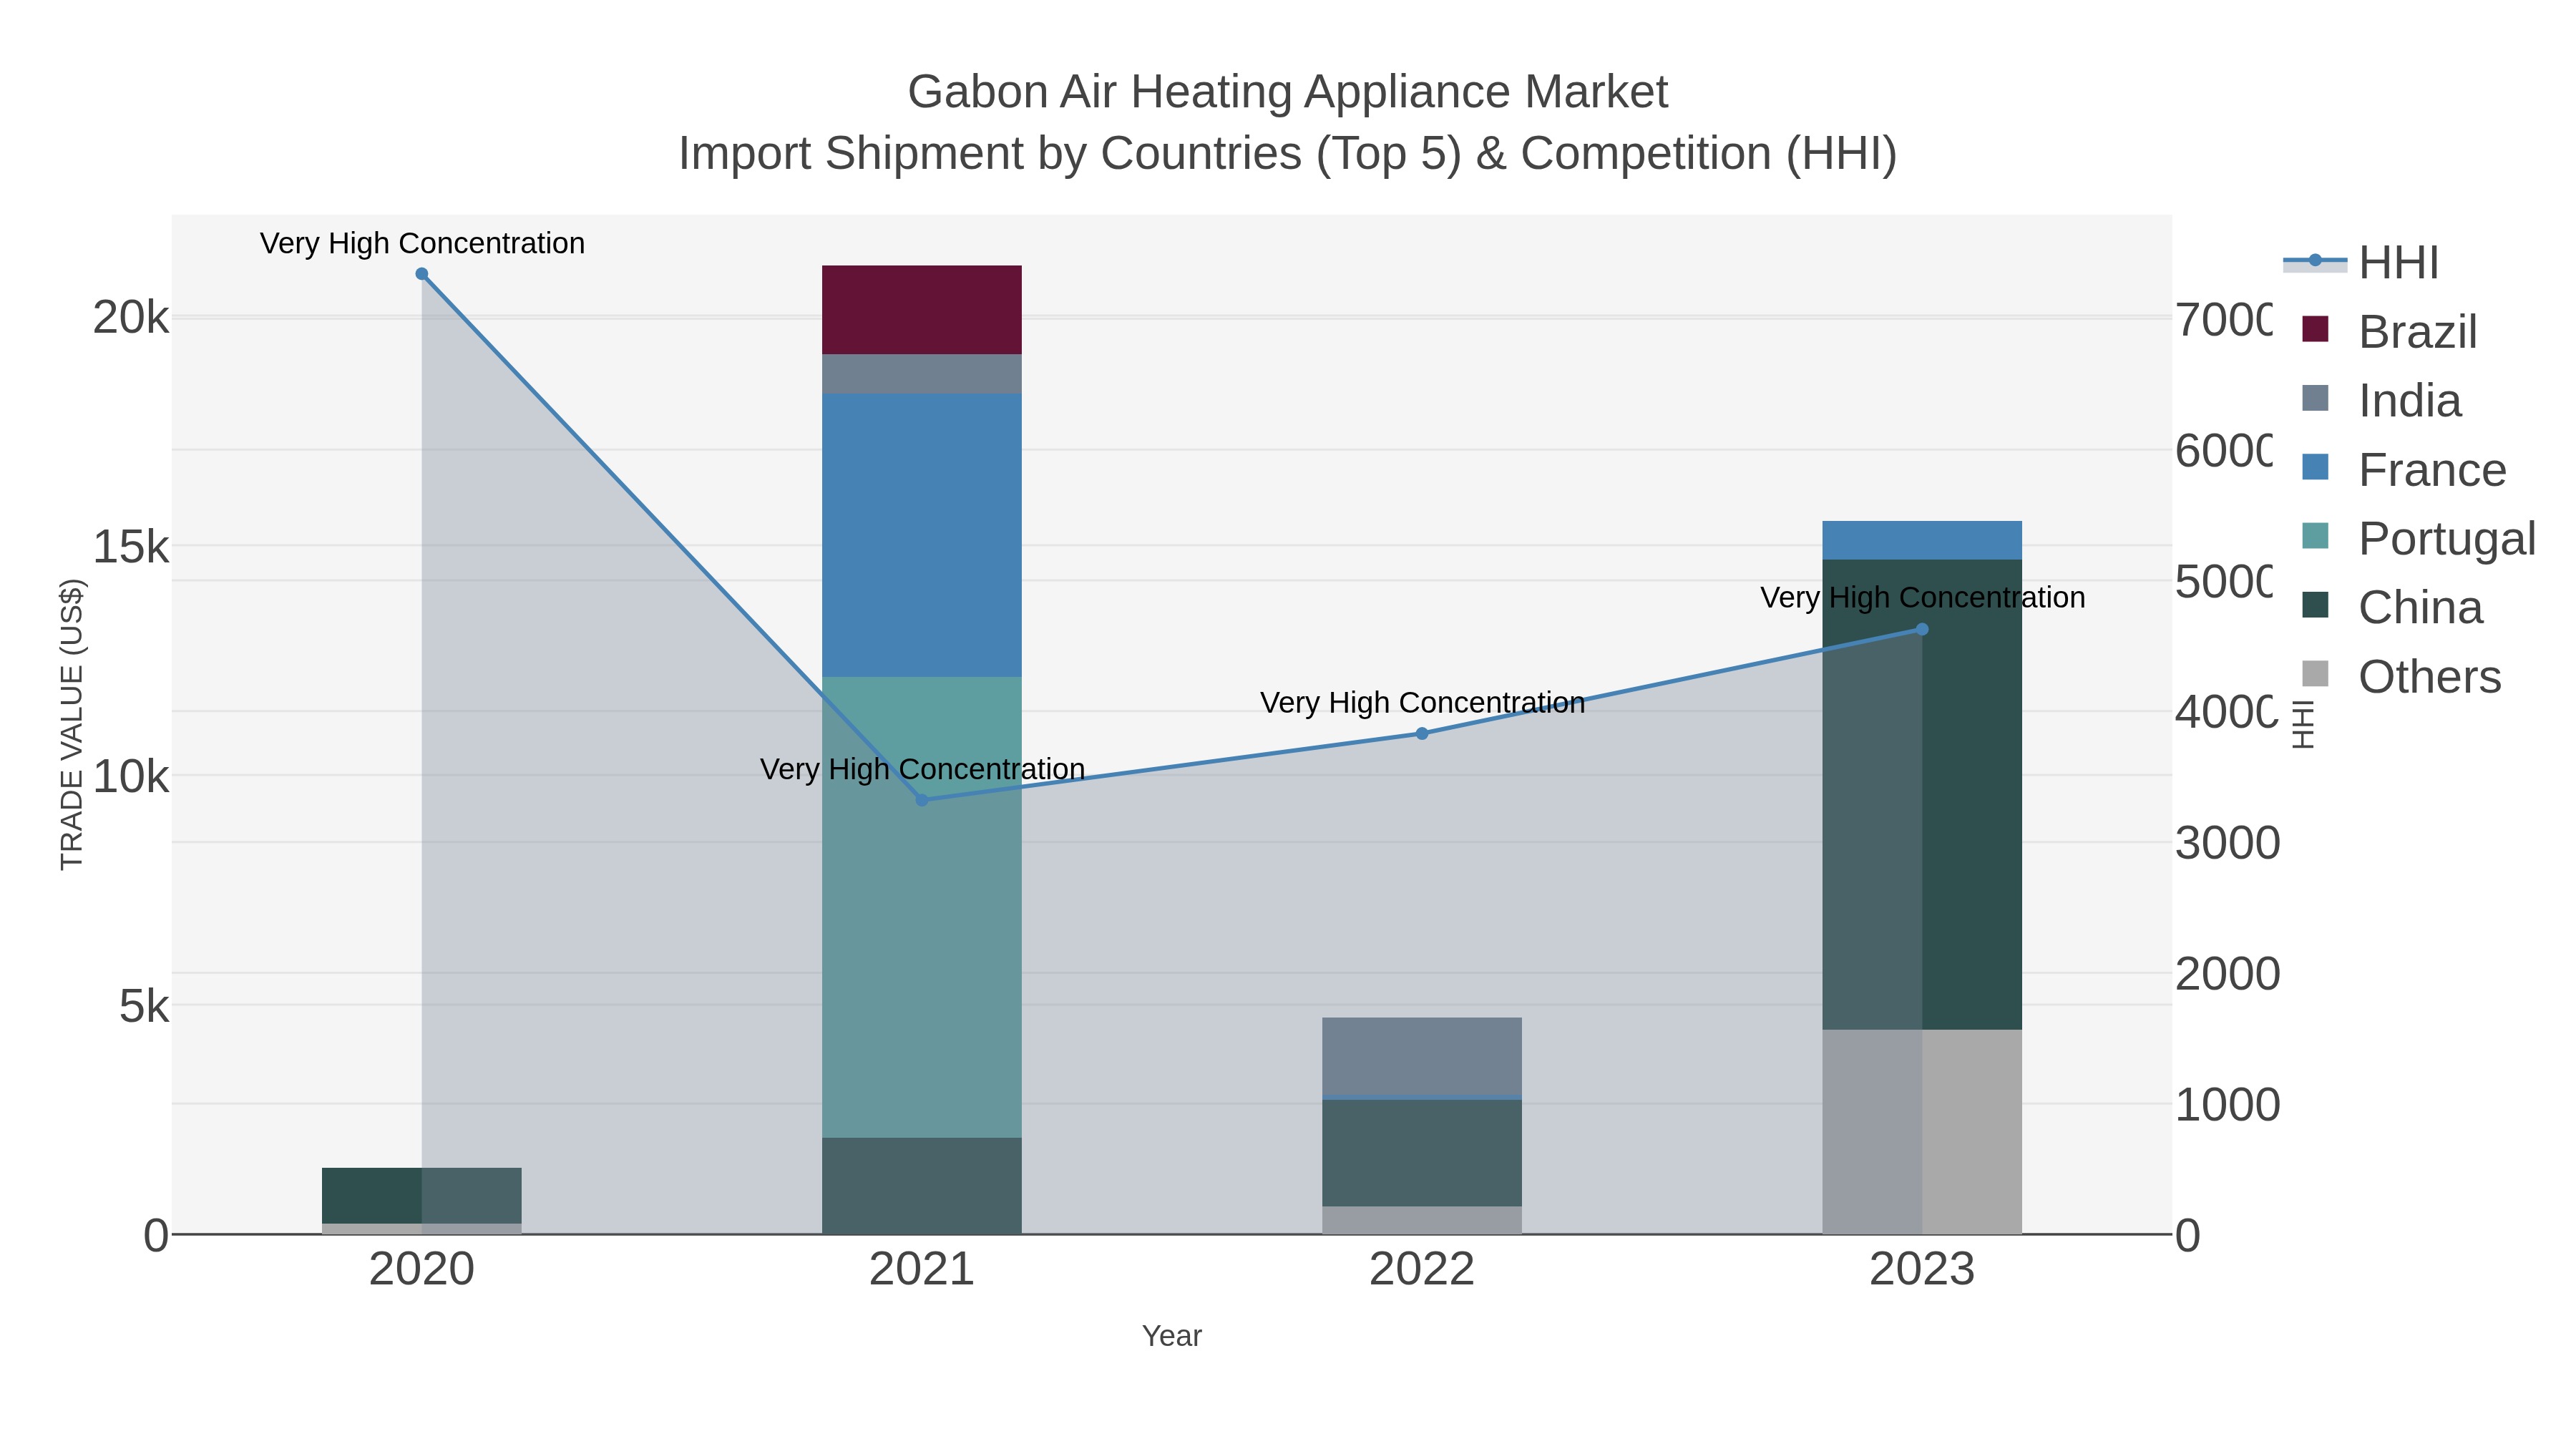
Task: Click the 2022 Very High Concentration annotation
Action: click(1422, 703)
